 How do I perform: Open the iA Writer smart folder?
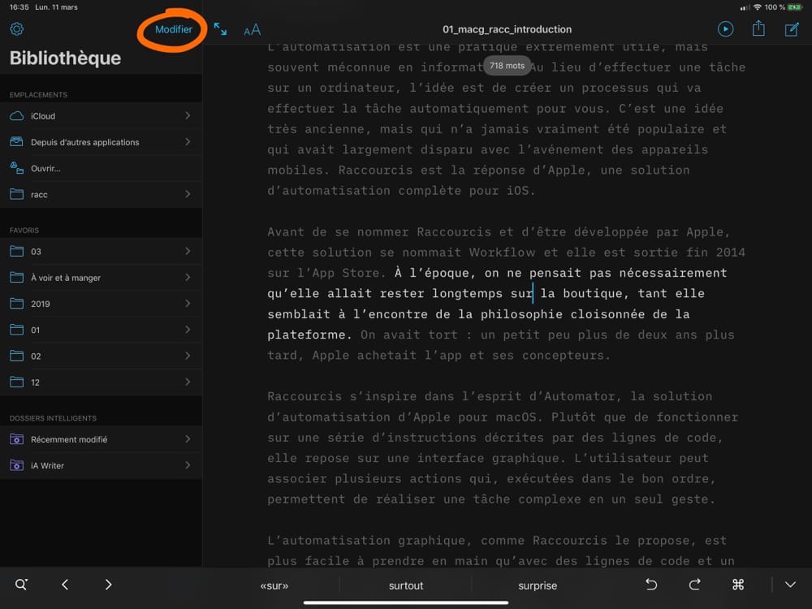tap(101, 465)
